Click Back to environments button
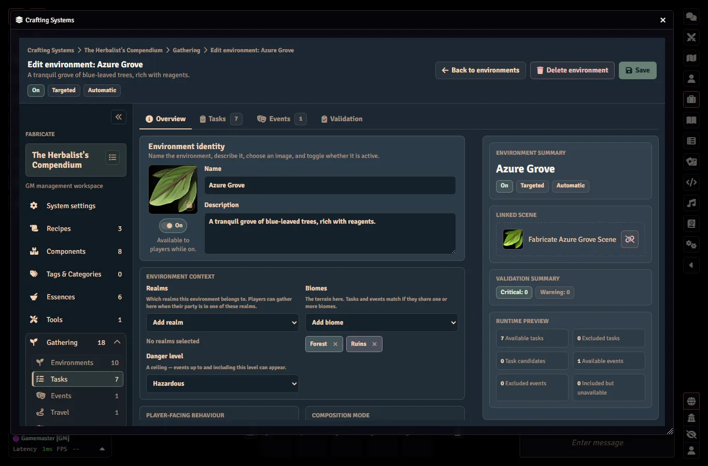The width and height of the screenshot is (708, 466). coord(480,70)
